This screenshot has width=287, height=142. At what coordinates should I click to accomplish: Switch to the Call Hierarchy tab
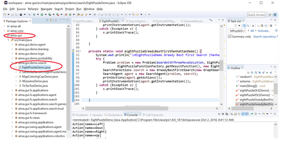click(x=153, y=115)
